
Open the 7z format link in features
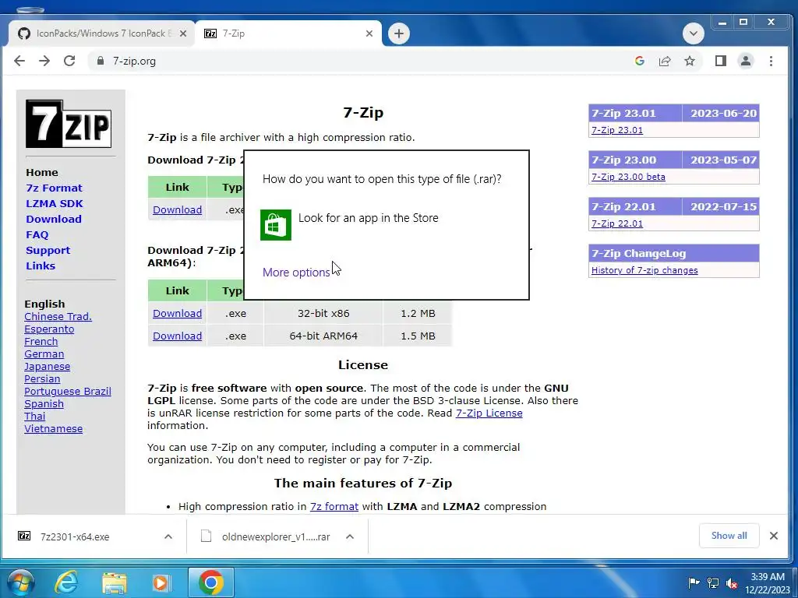(x=334, y=506)
